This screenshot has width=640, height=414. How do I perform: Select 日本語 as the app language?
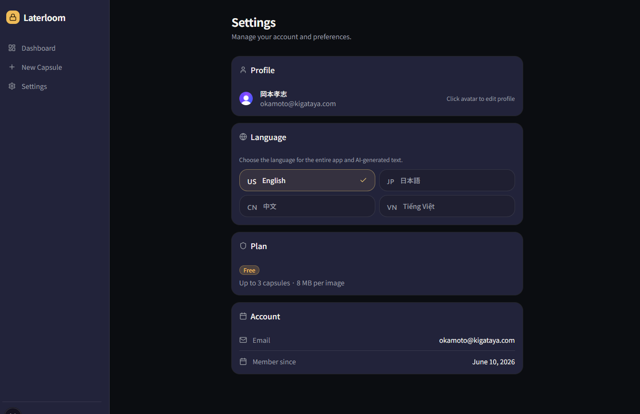[447, 180]
